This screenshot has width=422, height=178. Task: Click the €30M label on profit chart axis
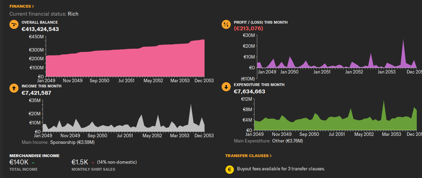coord(249,35)
